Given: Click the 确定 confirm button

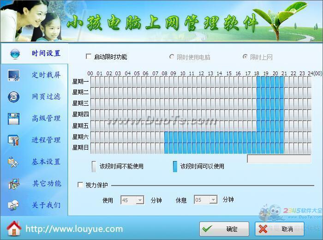Looking at the screenshot, I should (x=224, y=229).
